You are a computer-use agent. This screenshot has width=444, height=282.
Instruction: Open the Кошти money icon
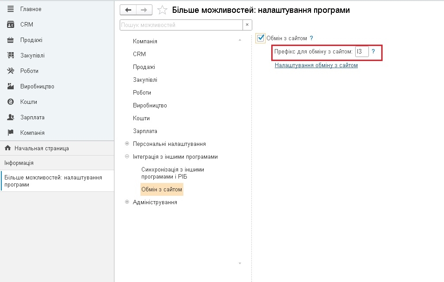point(11,102)
